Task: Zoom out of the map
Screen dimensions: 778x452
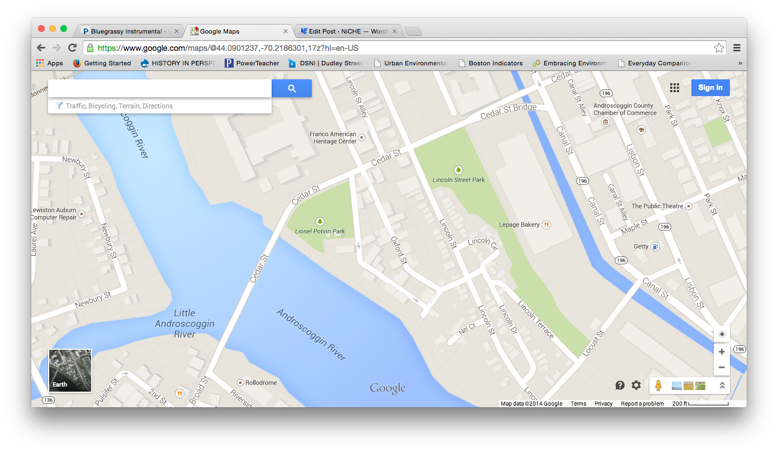Action: tap(722, 367)
